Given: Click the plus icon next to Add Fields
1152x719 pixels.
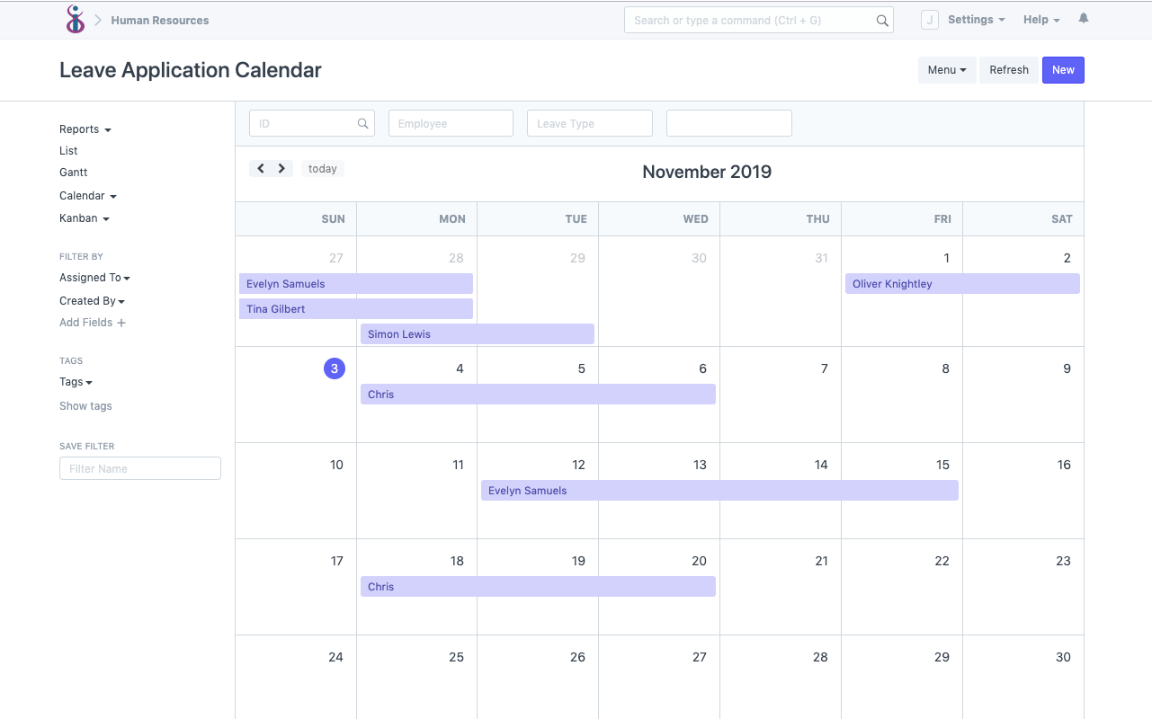Looking at the screenshot, I should (121, 323).
